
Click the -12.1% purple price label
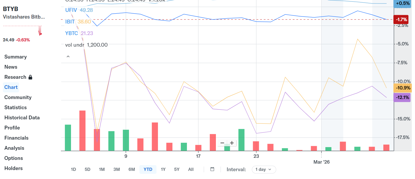[x=402, y=98]
